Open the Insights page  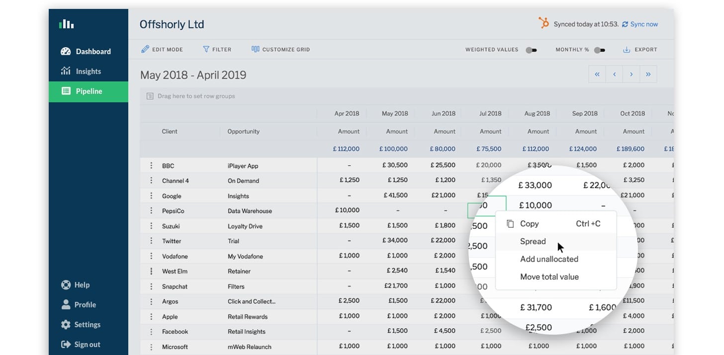89,71
